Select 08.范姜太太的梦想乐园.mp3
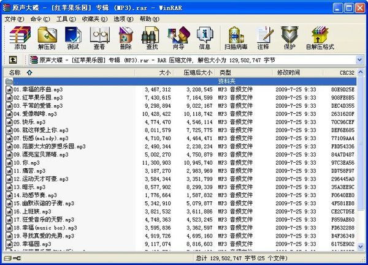The image size is (368, 265). [180, 146]
